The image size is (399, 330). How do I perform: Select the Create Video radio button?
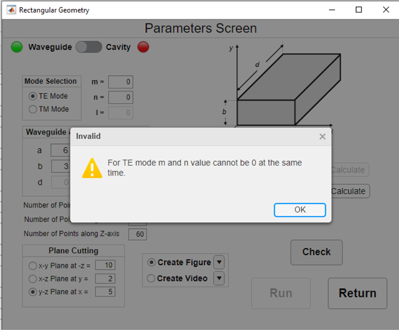pos(151,279)
